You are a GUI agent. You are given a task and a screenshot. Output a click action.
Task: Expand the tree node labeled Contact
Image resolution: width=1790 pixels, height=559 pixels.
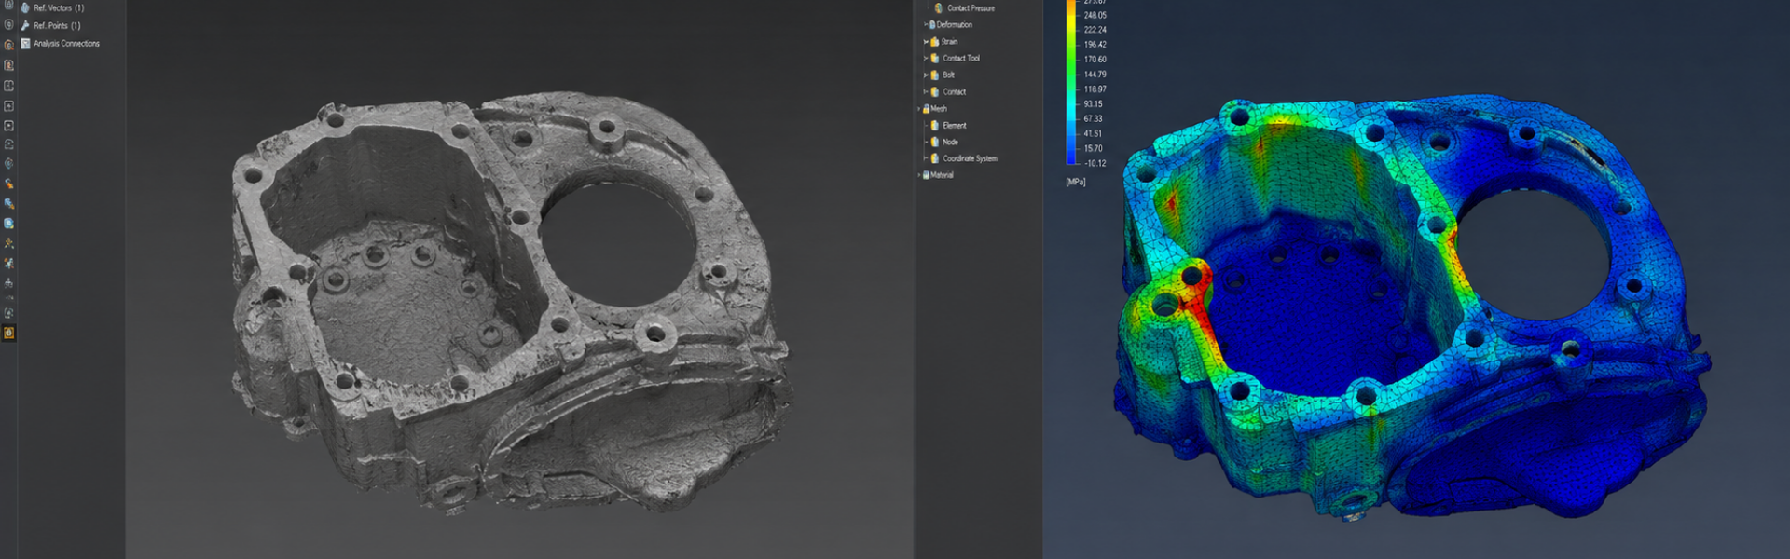(926, 91)
